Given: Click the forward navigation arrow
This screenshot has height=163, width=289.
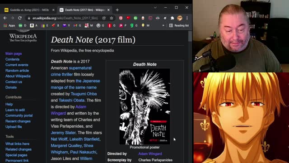Looking at the screenshot, I should 12,18.
